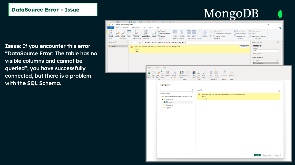Expand the Restaurants database node
Image resolution: width=295 pixels, height=165 pixels.
tap(162, 105)
